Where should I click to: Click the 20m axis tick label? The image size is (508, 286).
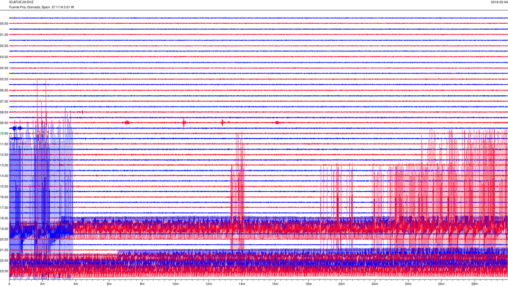click(341, 284)
